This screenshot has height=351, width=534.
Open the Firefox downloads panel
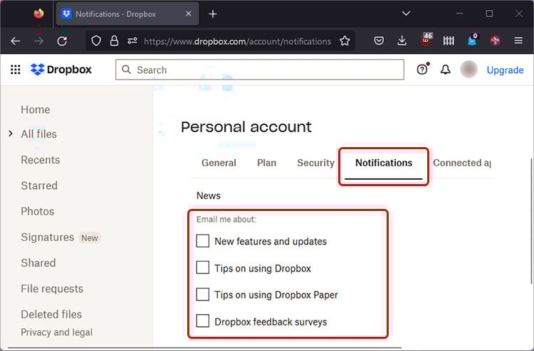coord(402,41)
